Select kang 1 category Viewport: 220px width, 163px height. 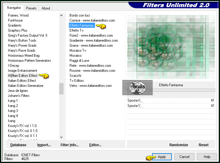(13, 101)
